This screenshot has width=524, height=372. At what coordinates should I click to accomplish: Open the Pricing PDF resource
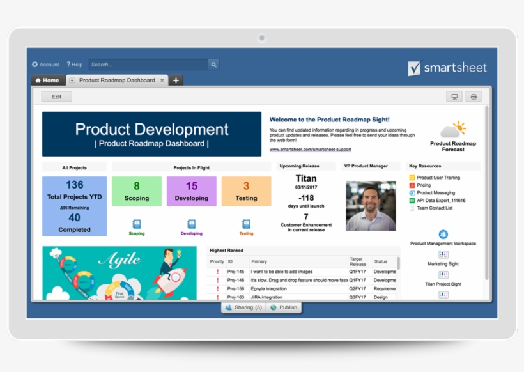424,185
